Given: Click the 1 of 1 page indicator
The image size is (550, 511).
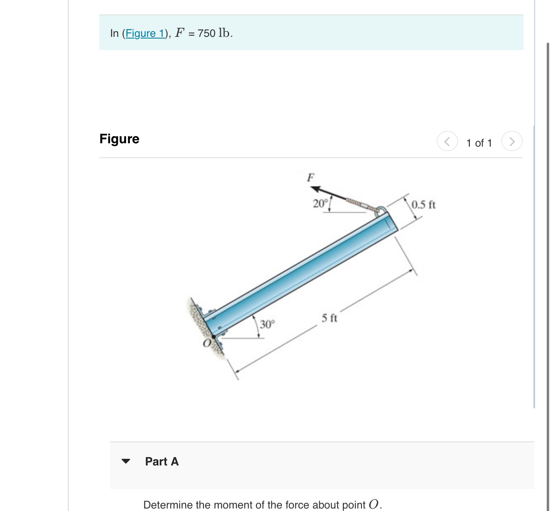Looking at the screenshot, I should coord(479,143).
